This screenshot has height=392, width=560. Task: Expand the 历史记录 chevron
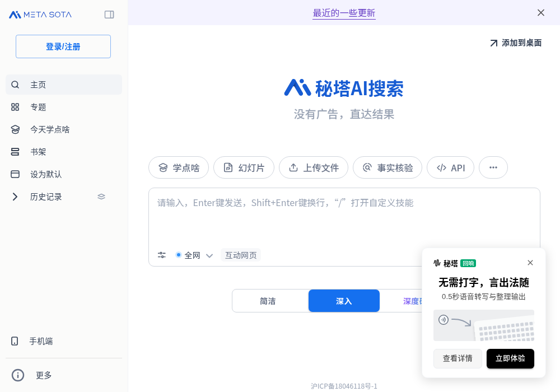click(15, 197)
